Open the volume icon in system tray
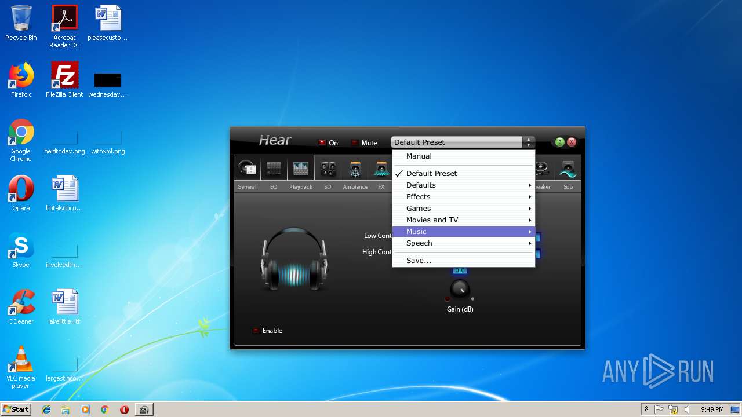 pos(687,409)
